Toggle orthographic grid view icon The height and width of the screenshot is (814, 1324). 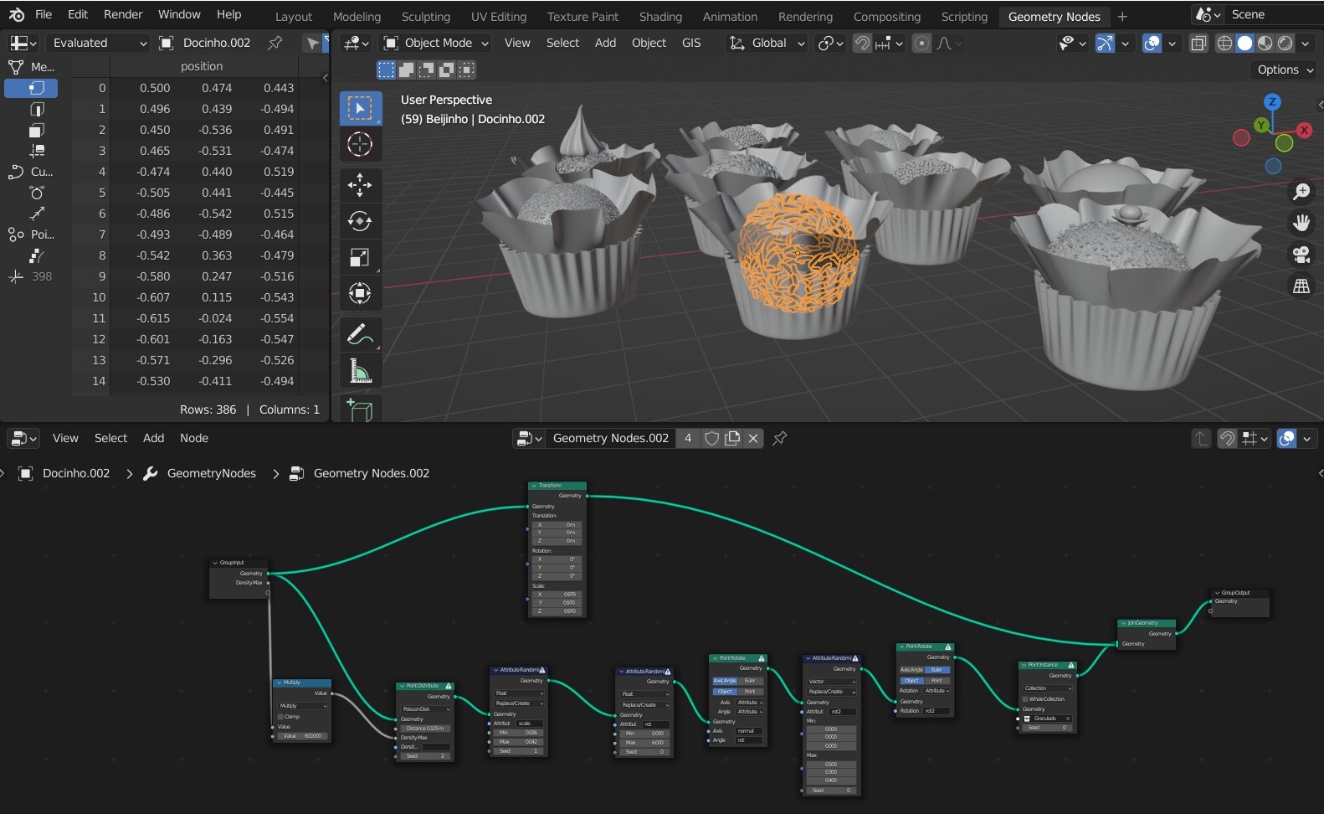[1301, 286]
